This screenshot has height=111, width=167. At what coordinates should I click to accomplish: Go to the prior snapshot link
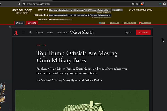105,13
